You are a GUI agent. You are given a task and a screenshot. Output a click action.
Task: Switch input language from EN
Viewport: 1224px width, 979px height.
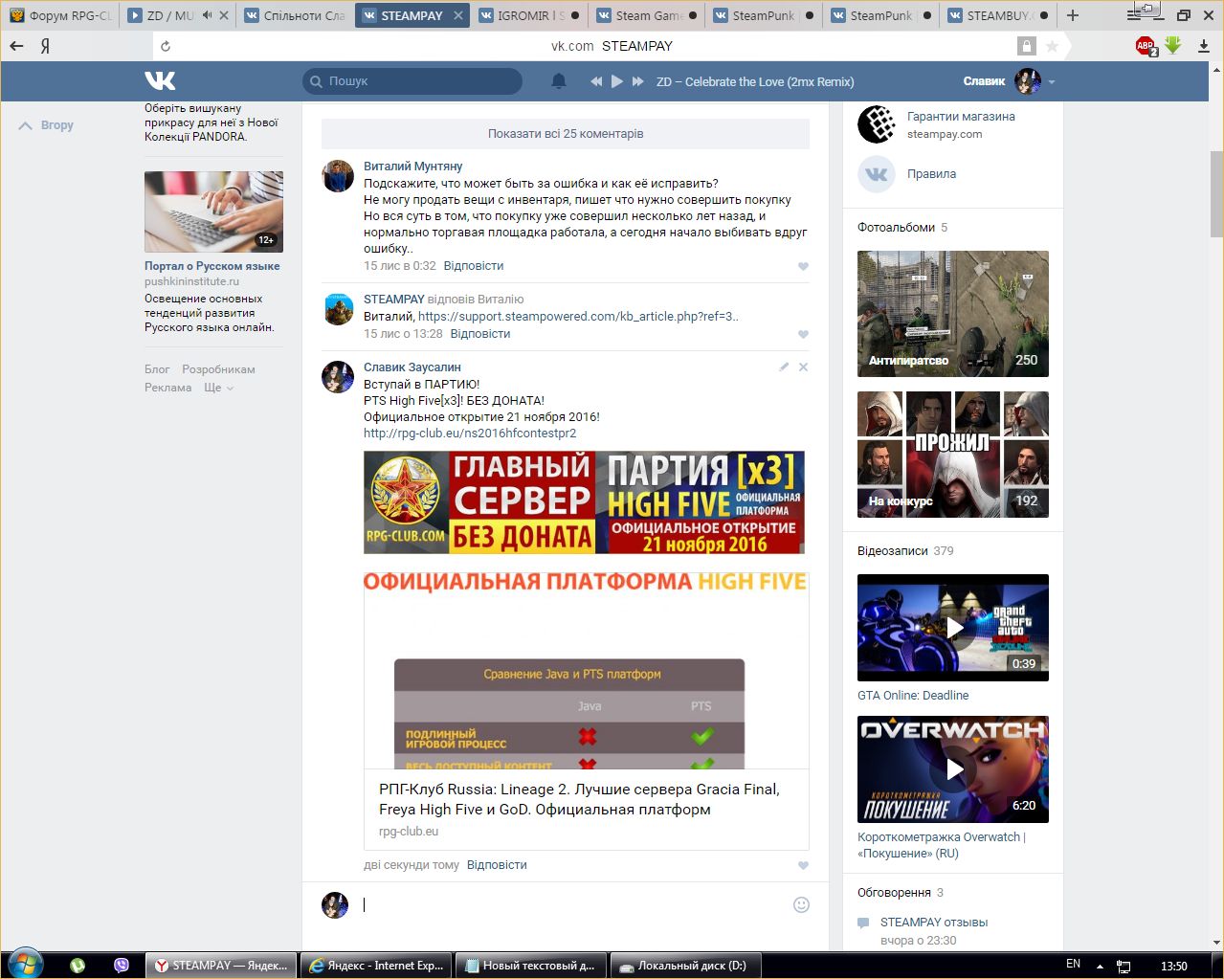point(1073,965)
